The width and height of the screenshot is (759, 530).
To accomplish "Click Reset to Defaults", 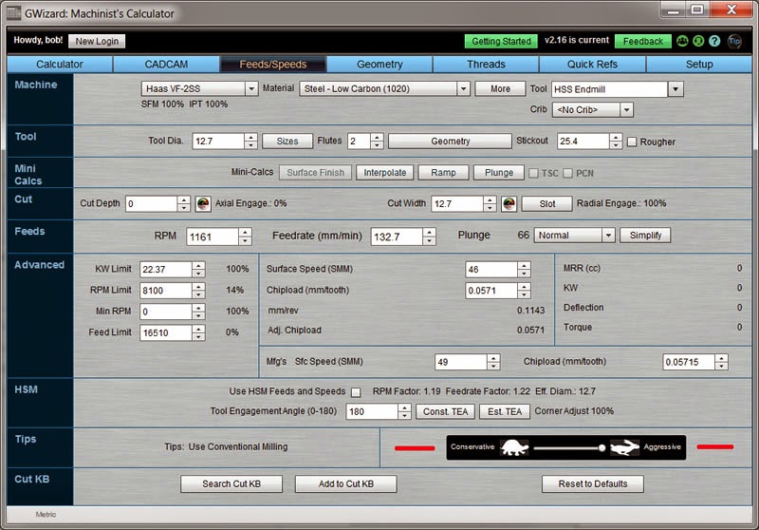I will tap(592, 484).
